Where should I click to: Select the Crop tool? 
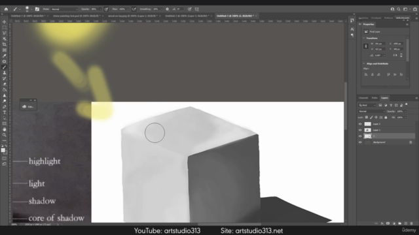[5, 44]
